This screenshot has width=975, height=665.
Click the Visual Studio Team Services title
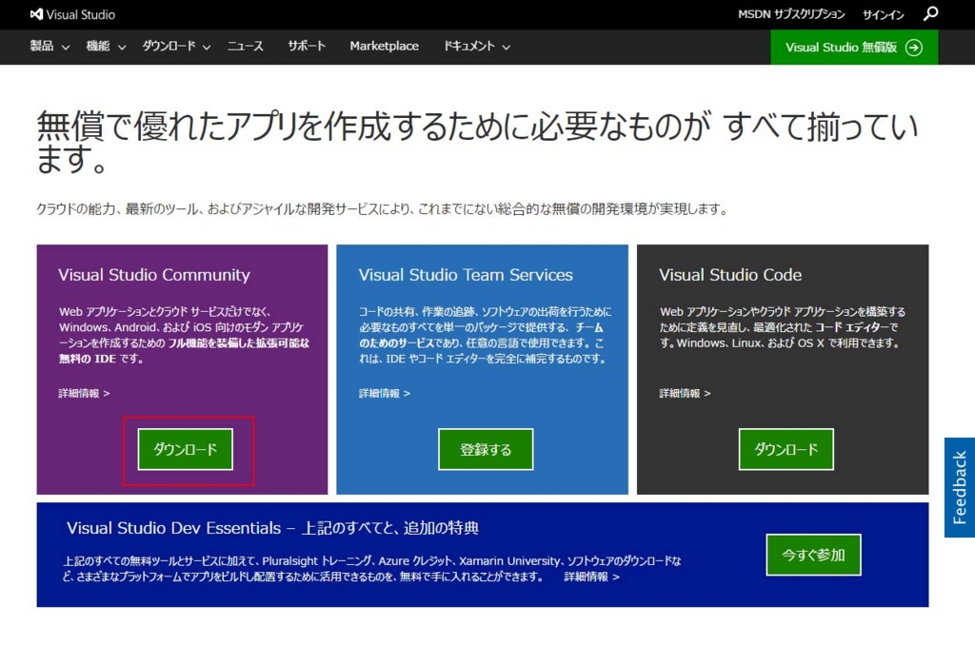click(466, 275)
